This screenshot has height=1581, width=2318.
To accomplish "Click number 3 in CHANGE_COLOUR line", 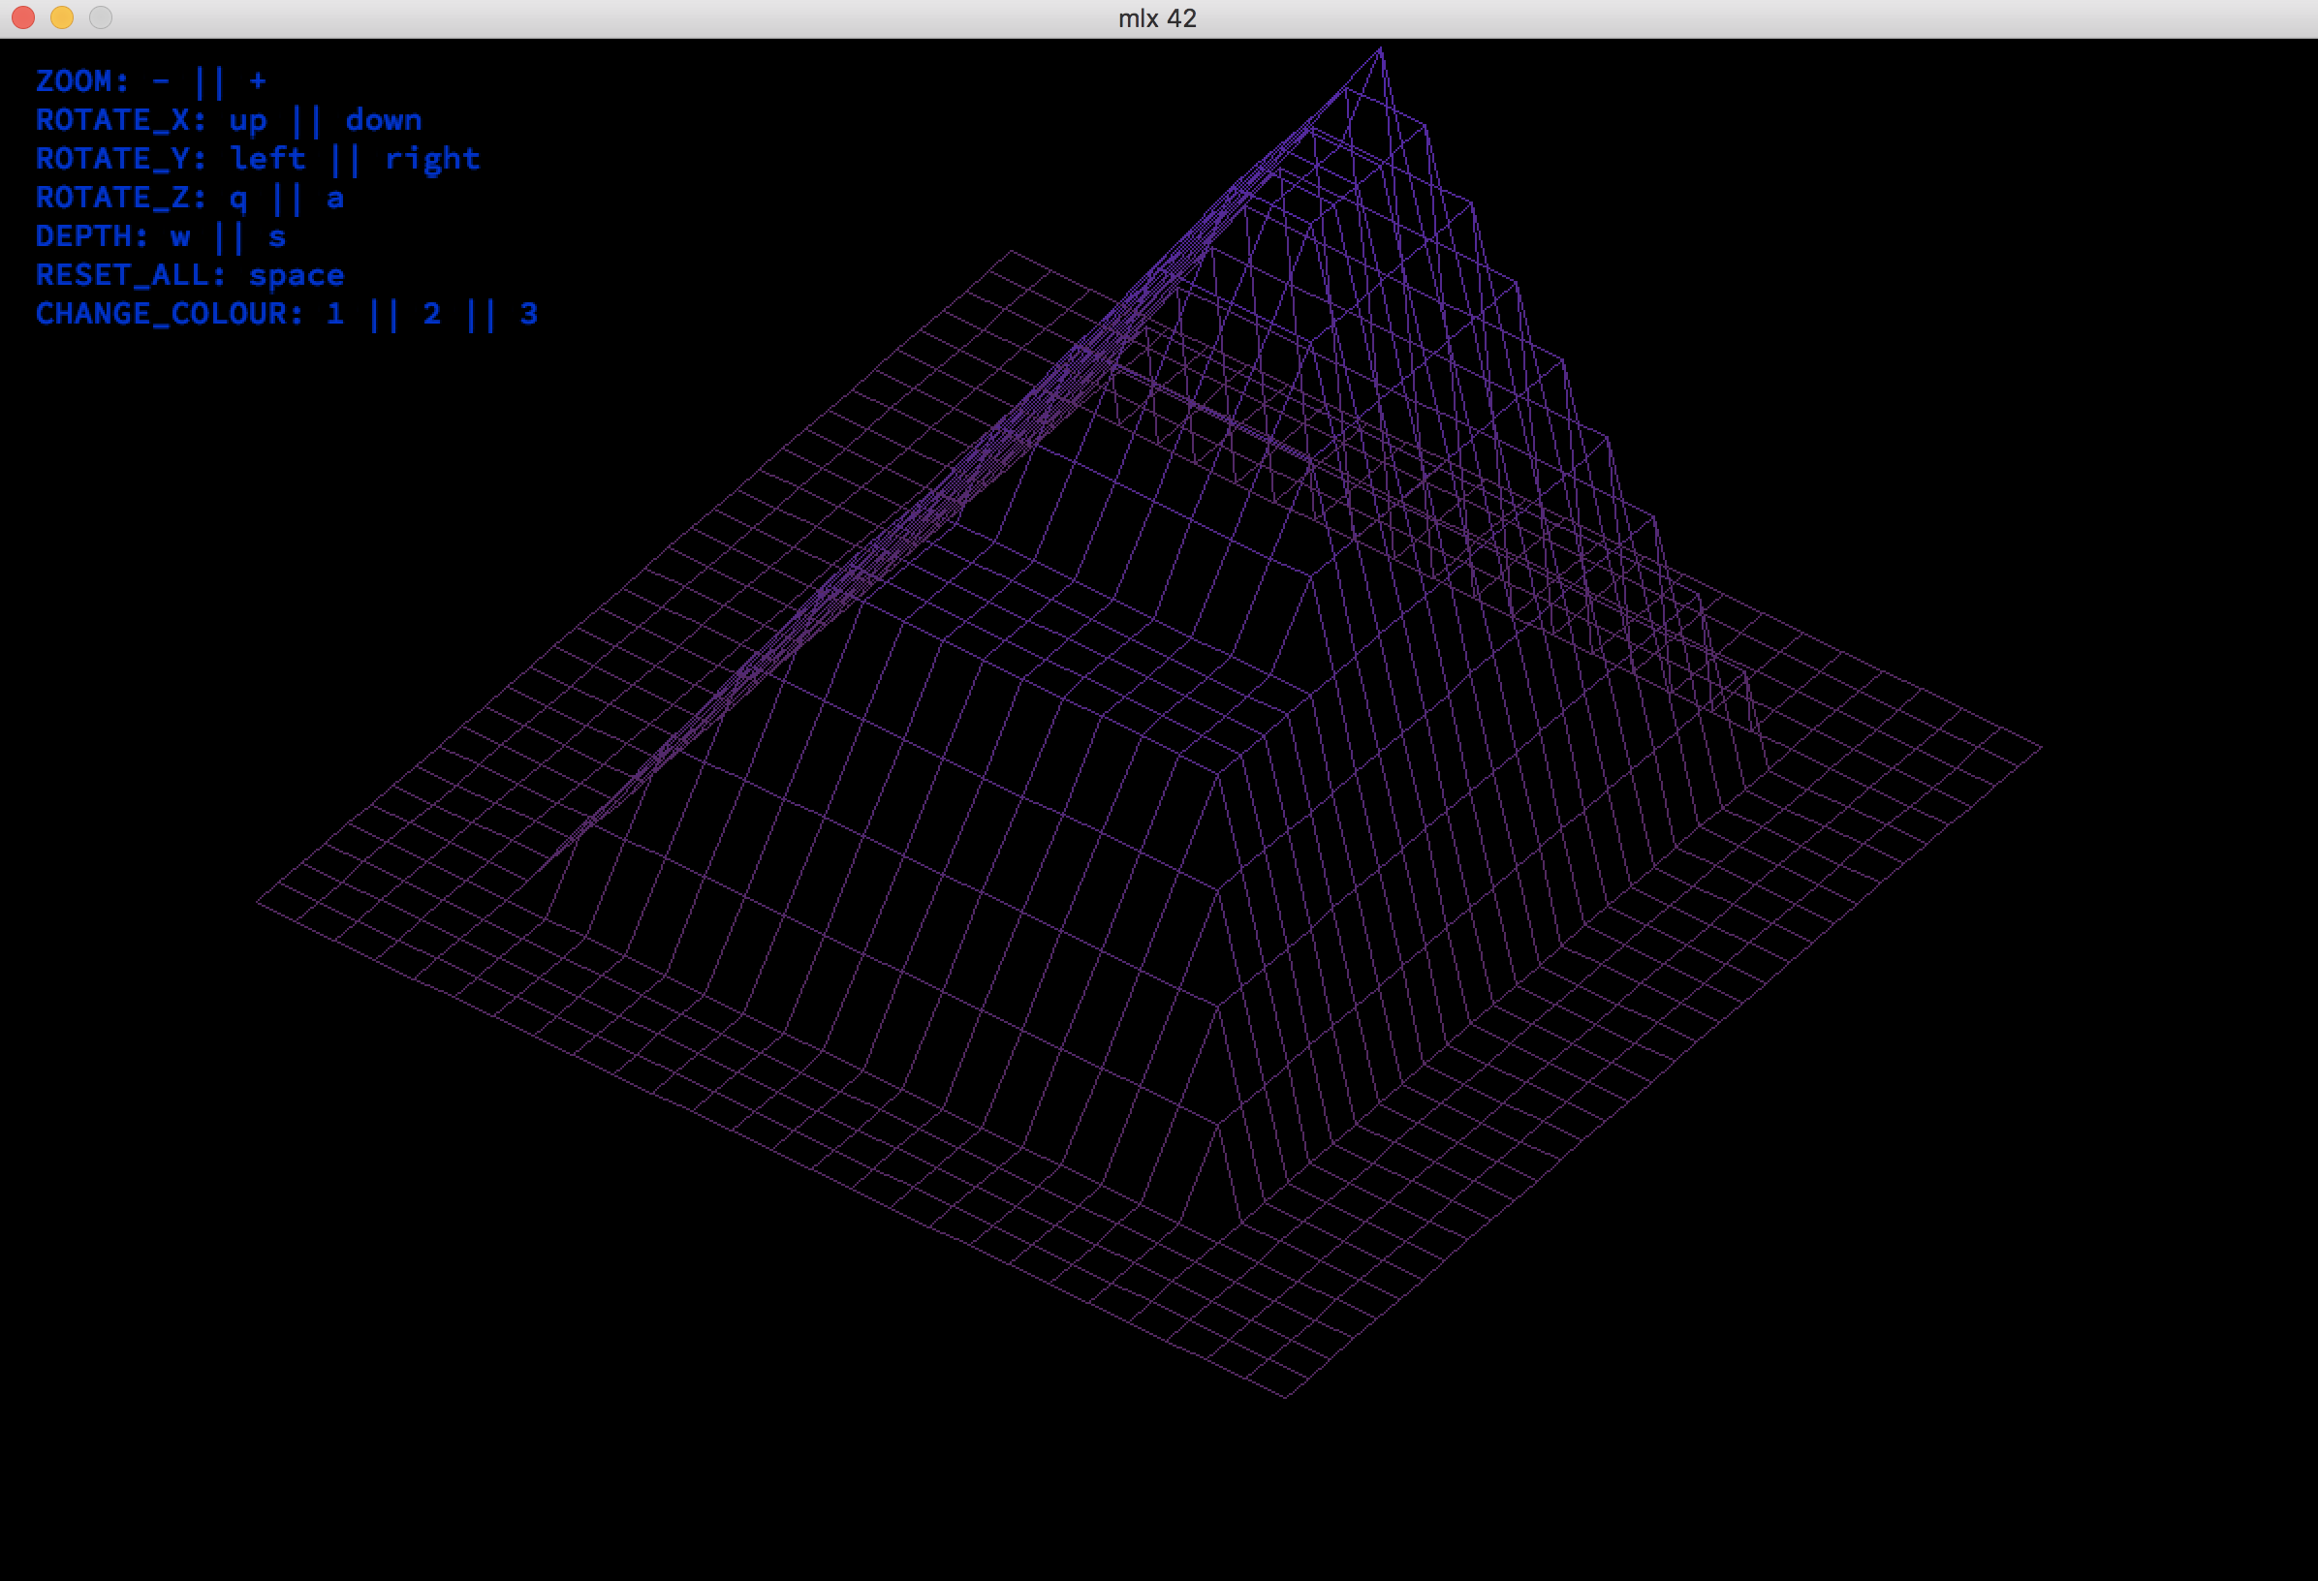I will click(529, 314).
